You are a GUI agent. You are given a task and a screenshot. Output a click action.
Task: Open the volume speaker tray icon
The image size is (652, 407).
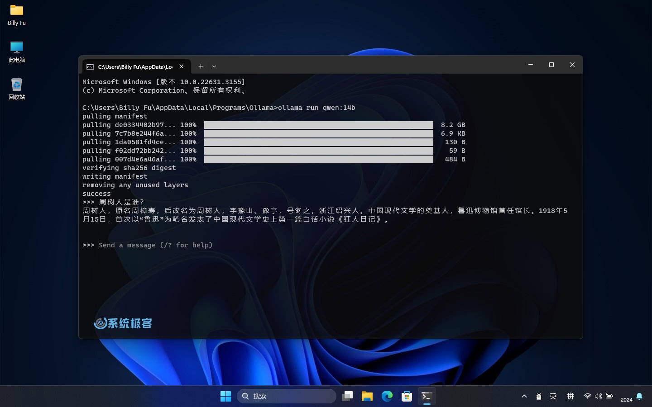(x=599, y=396)
